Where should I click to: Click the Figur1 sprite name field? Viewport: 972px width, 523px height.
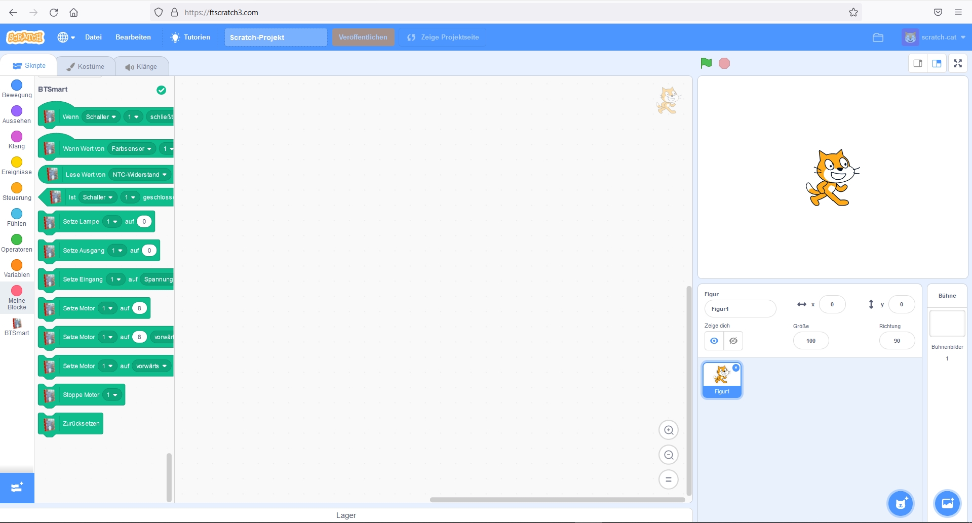(740, 309)
